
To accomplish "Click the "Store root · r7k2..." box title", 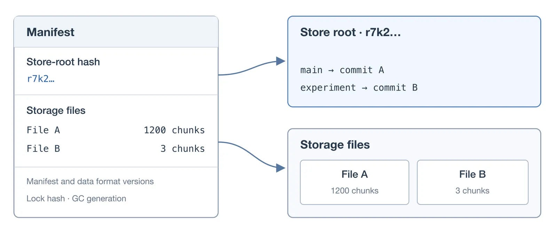I will click(x=351, y=32).
